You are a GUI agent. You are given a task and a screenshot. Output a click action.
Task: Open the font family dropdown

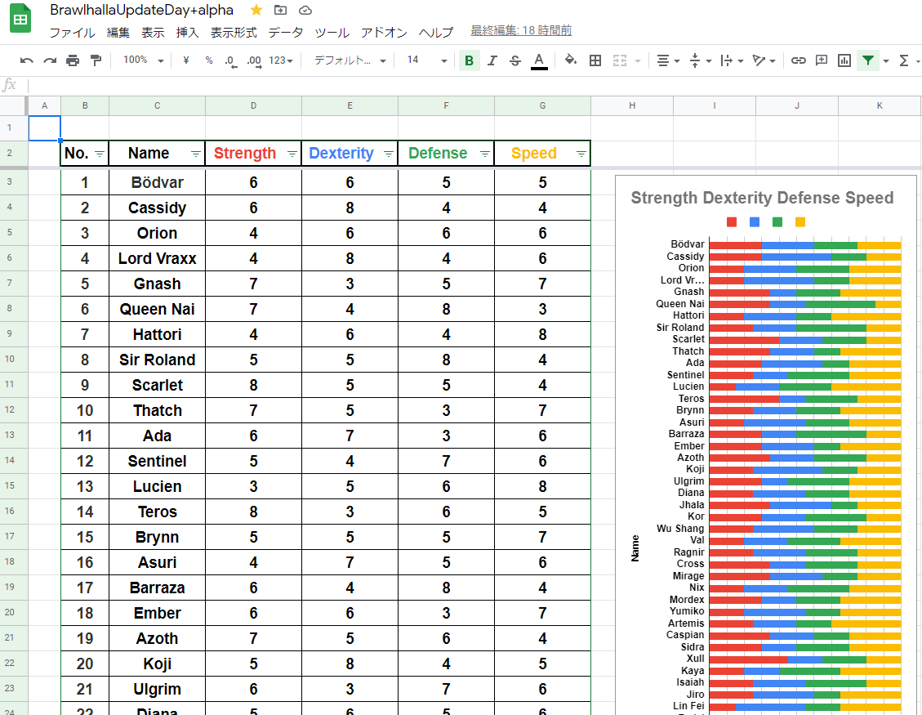350,60
